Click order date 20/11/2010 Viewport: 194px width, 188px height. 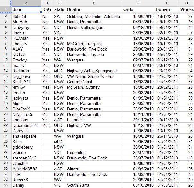point(139,120)
